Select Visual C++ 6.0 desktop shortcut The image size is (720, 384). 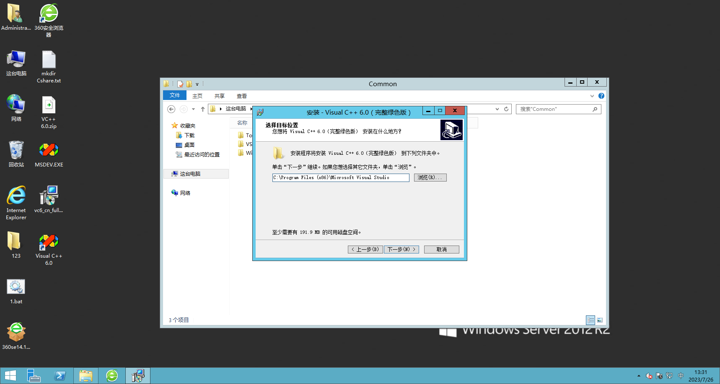(x=49, y=249)
